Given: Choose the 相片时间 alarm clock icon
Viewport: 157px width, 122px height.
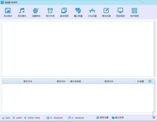Looking at the screenshot, I should [x=50, y=10].
